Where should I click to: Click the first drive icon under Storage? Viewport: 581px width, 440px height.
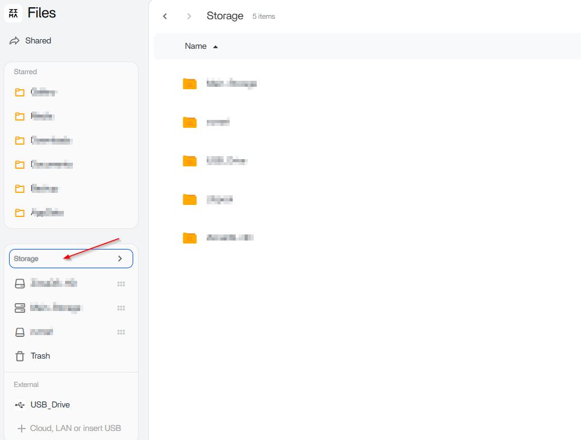tap(20, 284)
